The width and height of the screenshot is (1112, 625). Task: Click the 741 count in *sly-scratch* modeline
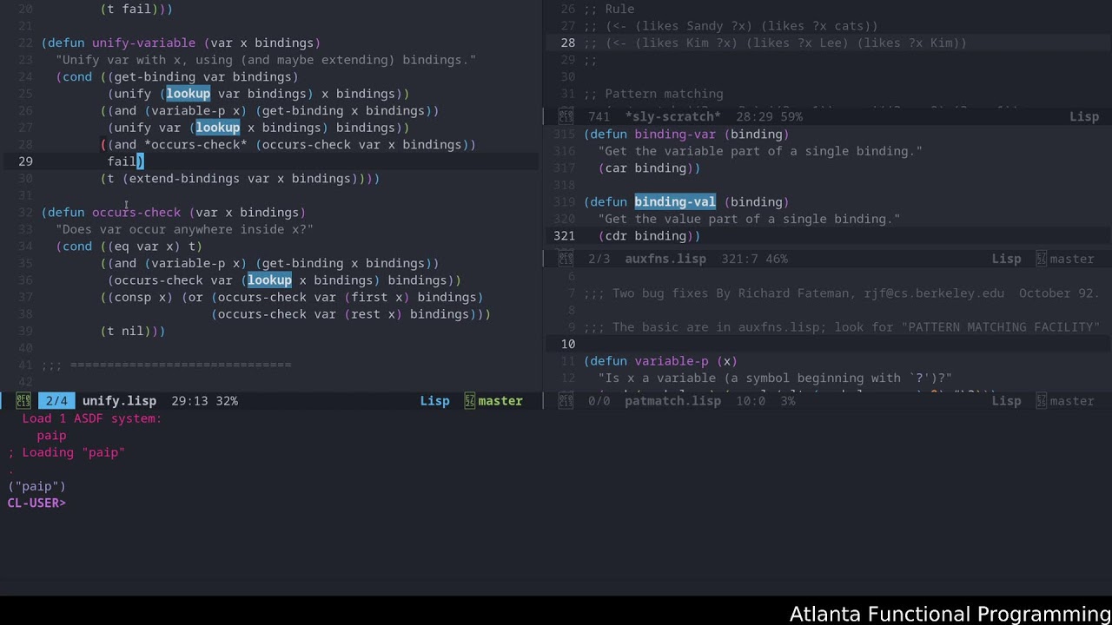click(599, 116)
